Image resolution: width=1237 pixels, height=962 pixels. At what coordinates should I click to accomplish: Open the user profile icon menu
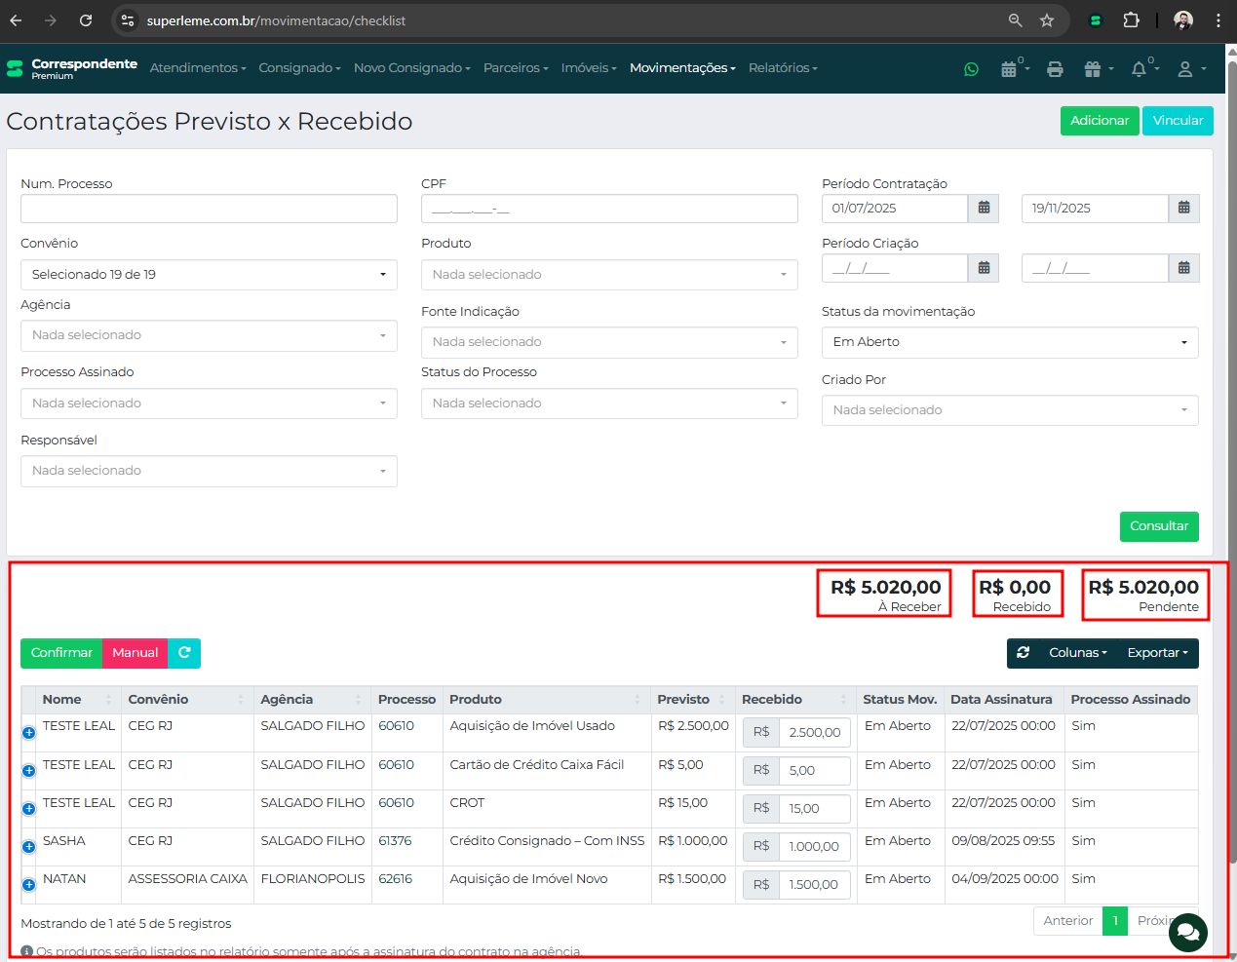point(1190,69)
